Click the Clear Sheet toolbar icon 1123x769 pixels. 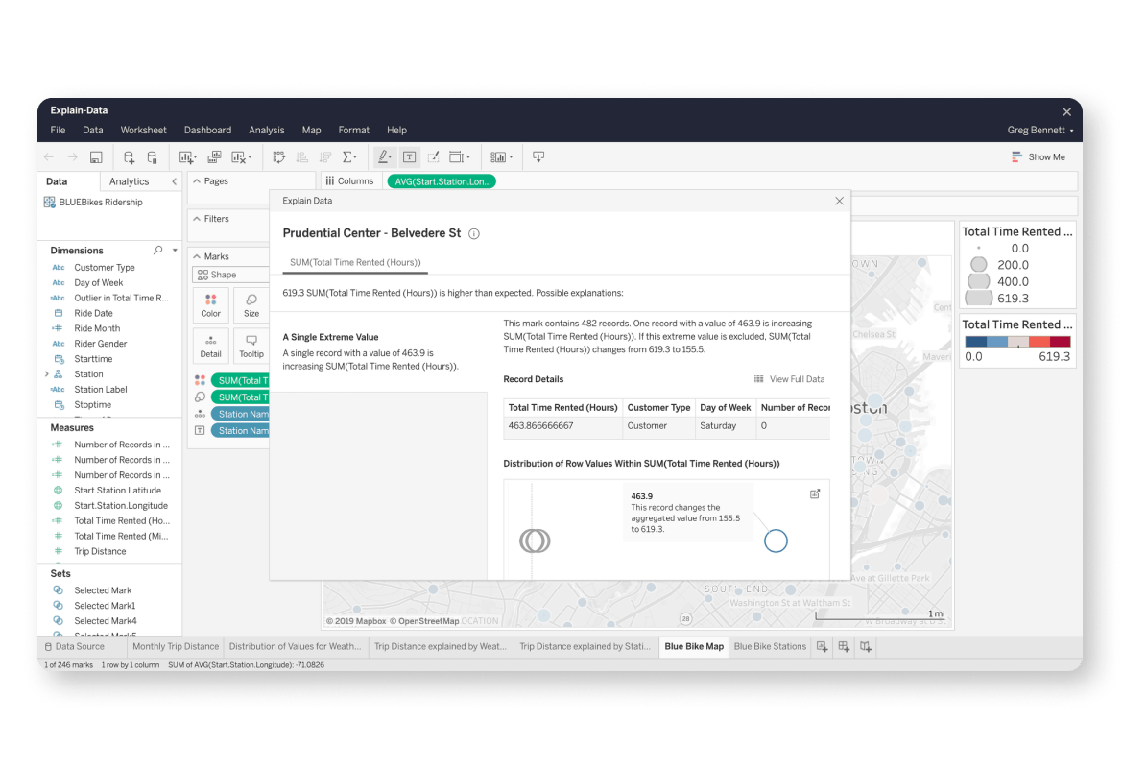pos(241,156)
